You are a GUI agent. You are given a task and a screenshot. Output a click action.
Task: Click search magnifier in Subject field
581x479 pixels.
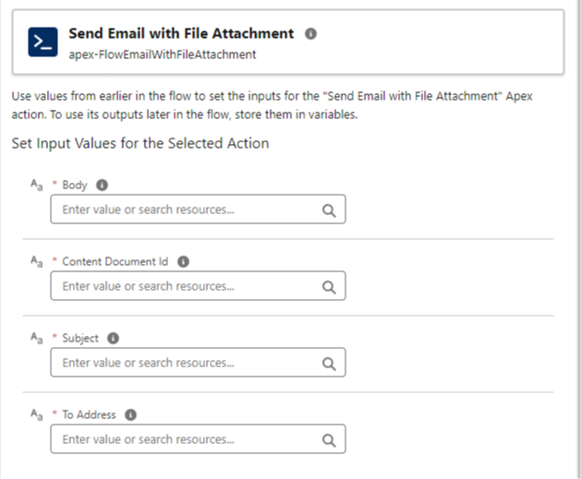click(328, 363)
